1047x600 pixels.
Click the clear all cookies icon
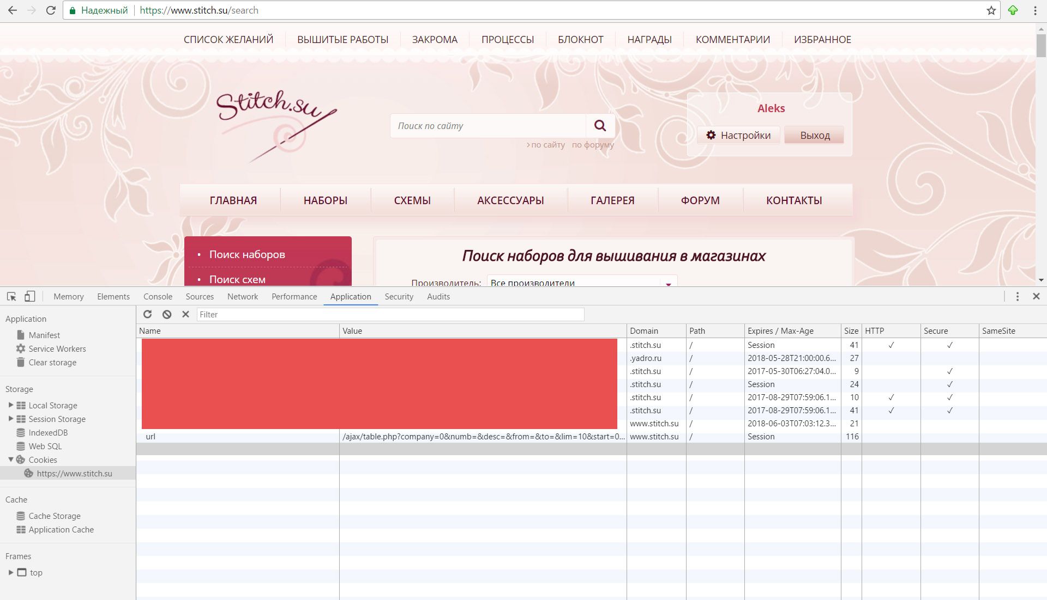click(167, 314)
